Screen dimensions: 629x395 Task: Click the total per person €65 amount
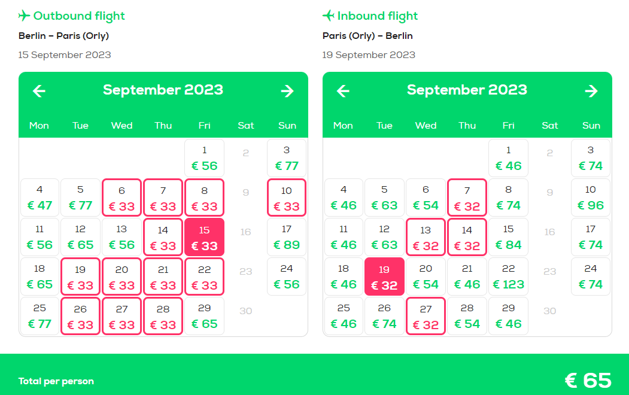pos(588,381)
